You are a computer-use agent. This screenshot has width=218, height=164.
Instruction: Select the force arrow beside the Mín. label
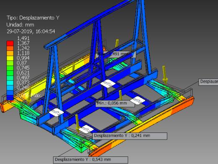pos(121,95)
